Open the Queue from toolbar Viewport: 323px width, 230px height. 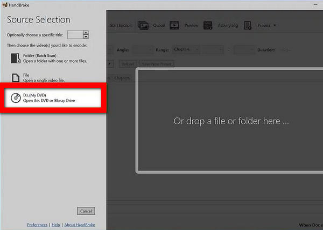click(159, 25)
